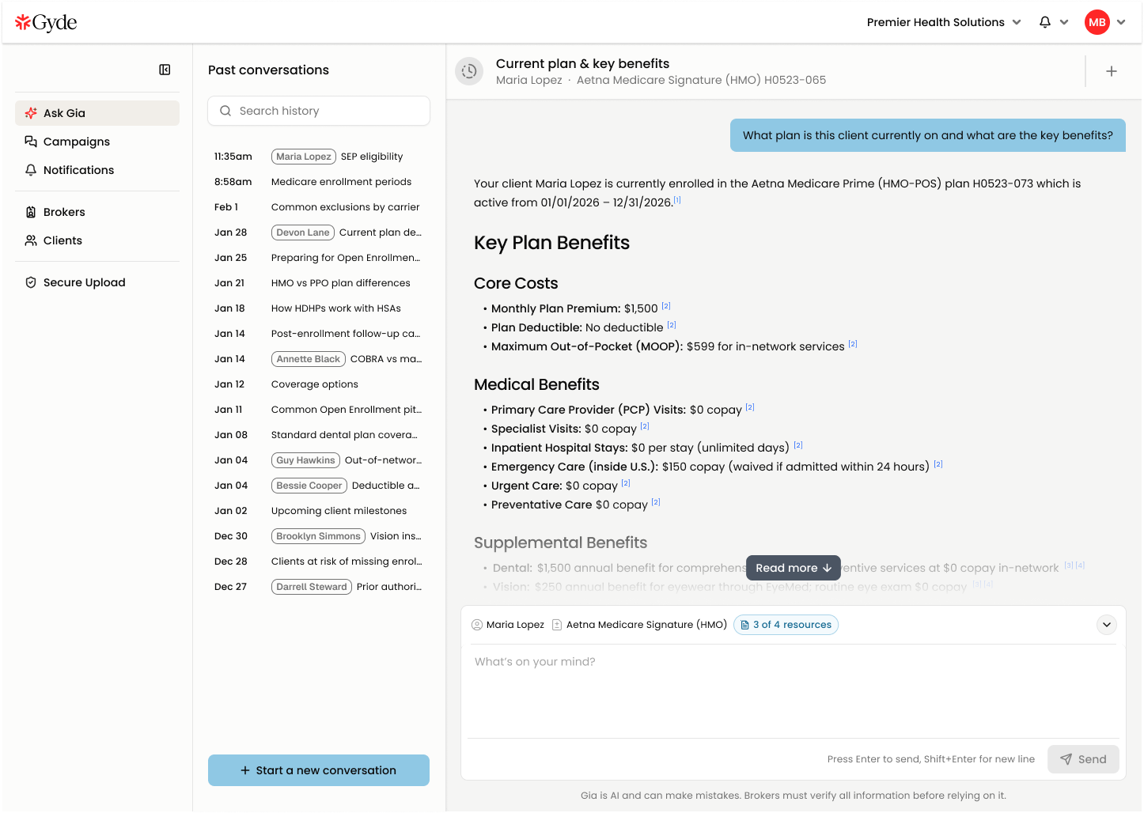Open Brokers section
This screenshot has height=813, width=1144.
[97, 212]
